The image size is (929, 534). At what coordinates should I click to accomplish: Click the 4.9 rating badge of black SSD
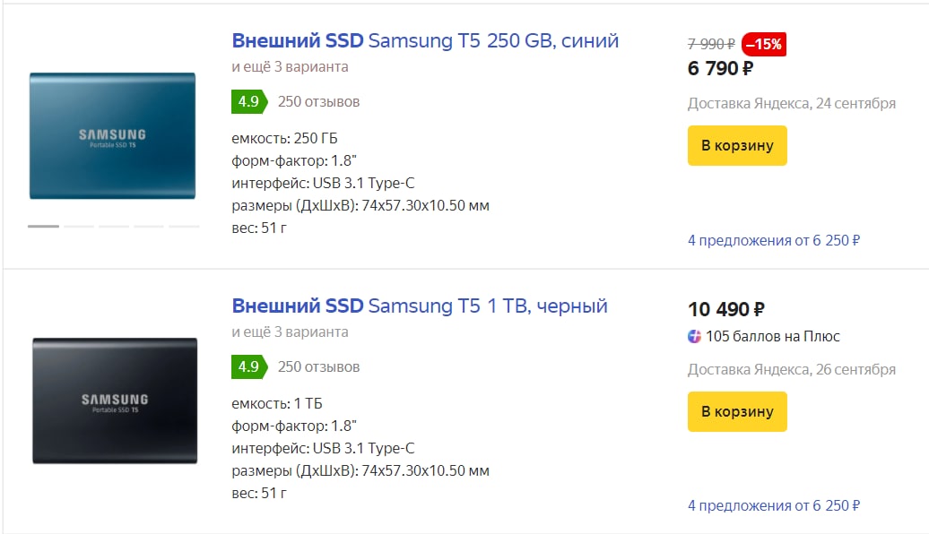[x=248, y=366]
